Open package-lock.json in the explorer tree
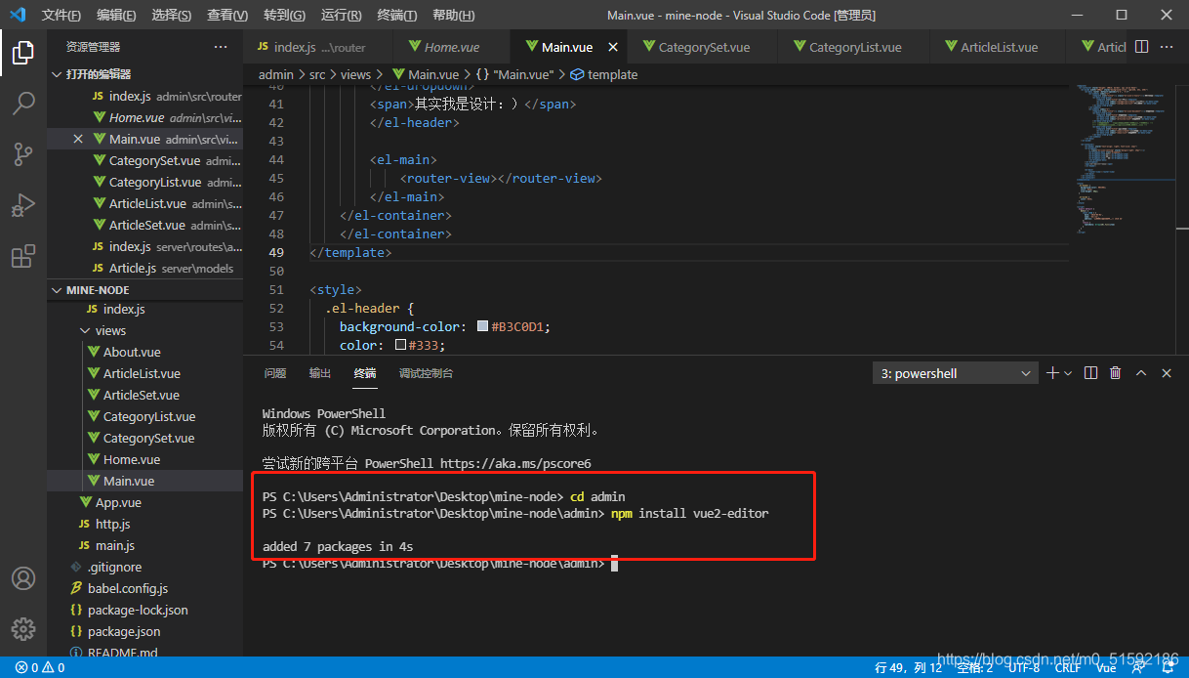Screen dimensions: 1189x678 [x=138, y=610]
